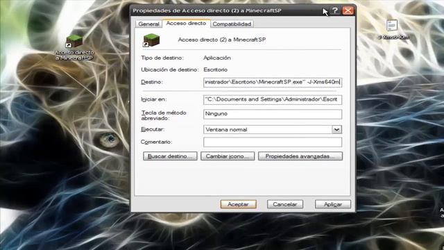Select the Acceso directo tab
The height and width of the screenshot is (250, 444).
point(186,23)
